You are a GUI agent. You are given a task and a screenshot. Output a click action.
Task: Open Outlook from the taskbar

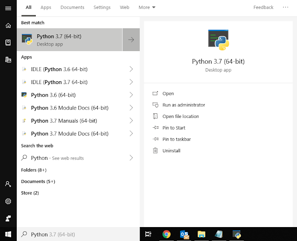coord(184,234)
